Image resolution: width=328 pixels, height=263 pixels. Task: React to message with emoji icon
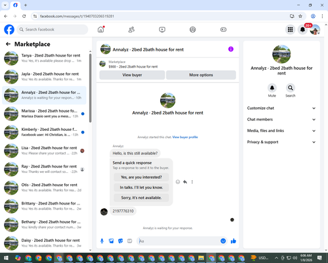tap(178, 181)
